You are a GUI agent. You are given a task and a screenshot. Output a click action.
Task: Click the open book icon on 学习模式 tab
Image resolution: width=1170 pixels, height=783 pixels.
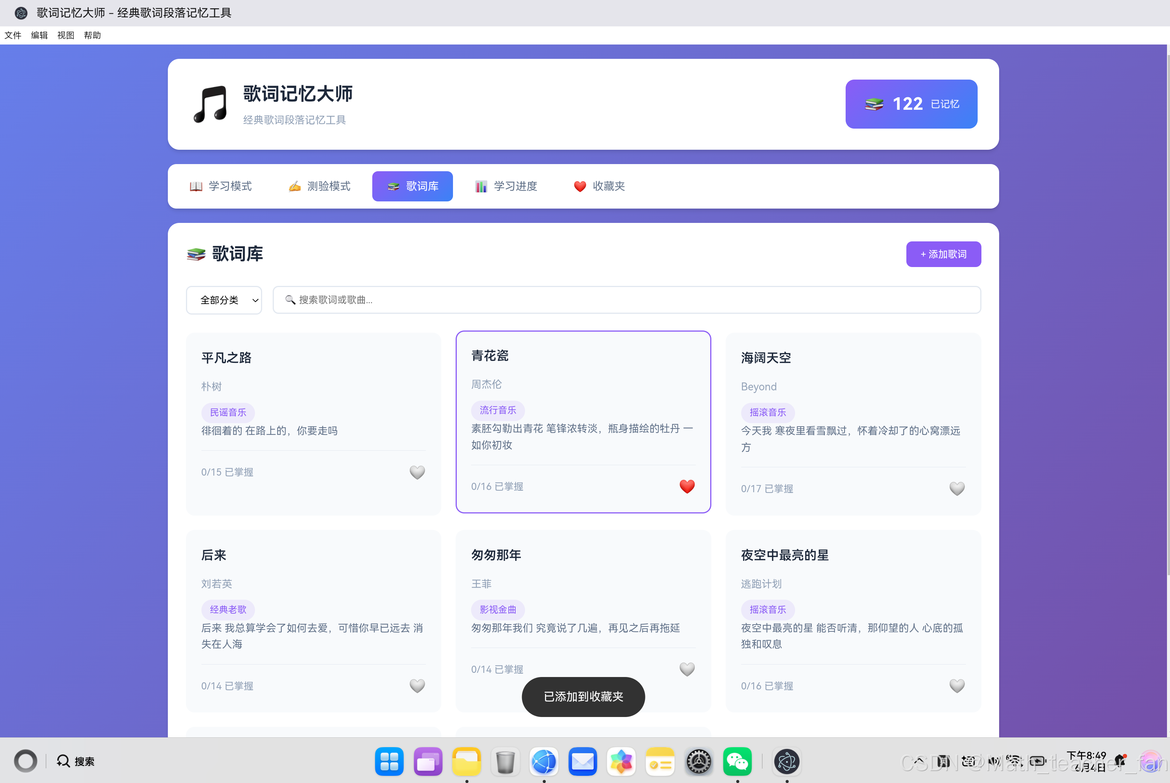tap(196, 186)
